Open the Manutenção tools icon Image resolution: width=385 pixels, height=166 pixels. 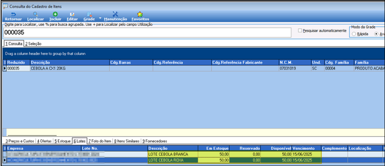click(x=115, y=14)
